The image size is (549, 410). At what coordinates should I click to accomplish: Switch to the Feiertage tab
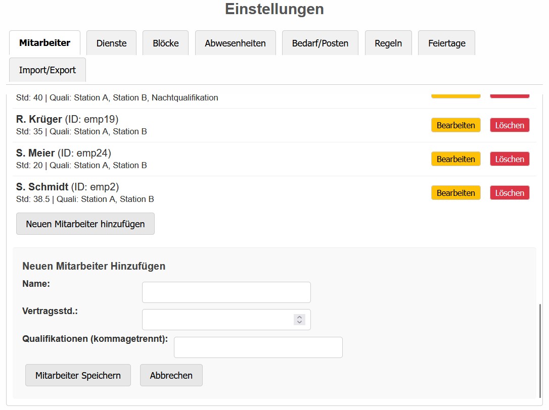[x=446, y=43]
